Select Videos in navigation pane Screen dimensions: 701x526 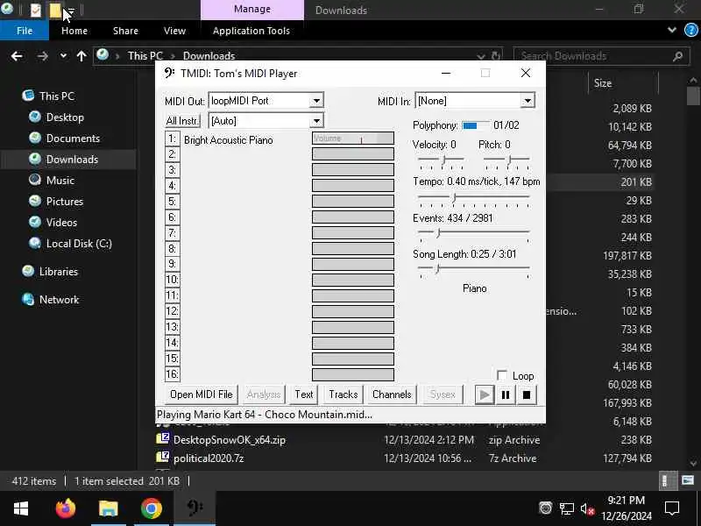click(61, 223)
